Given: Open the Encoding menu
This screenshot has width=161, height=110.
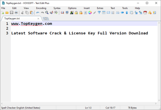Looking at the screenshot, I should tap(41, 8).
